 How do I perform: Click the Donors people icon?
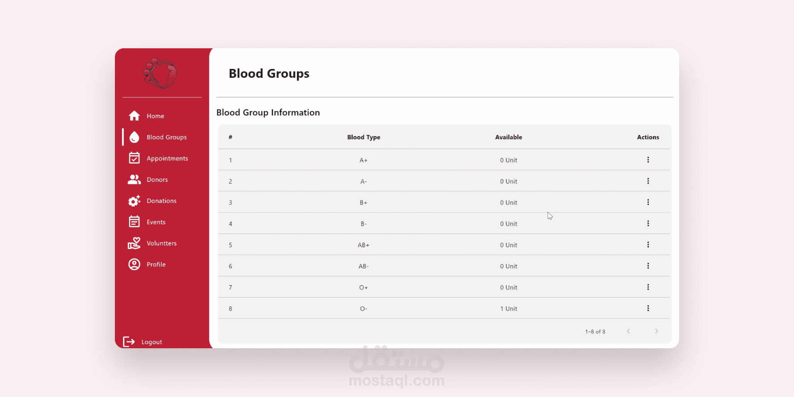[x=134, y=179]
